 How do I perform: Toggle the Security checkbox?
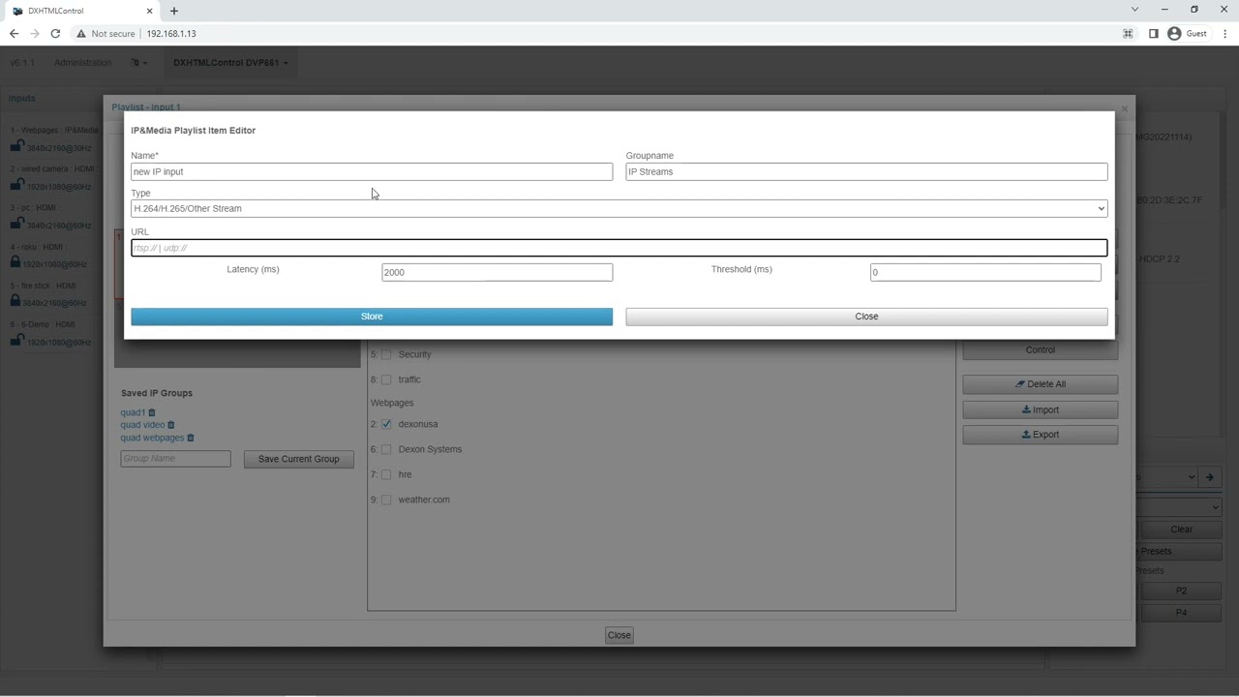point(386,354)
